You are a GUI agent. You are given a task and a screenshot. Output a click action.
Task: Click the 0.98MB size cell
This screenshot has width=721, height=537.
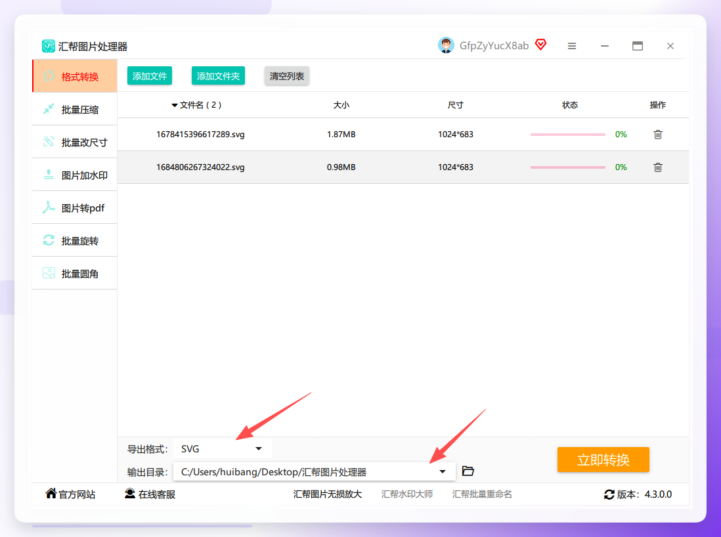point(341,167)
